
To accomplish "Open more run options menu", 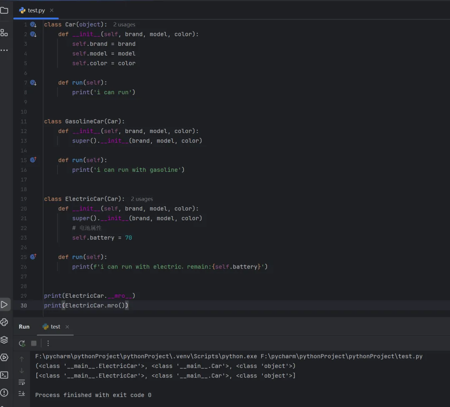I will (x=48, y=343).
